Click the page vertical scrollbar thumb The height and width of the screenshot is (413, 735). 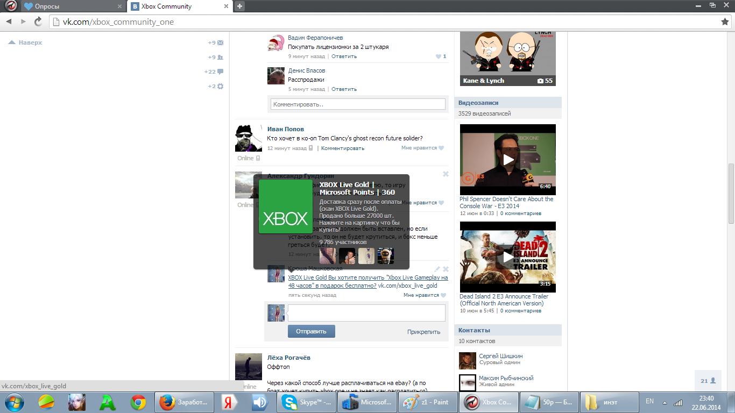(731, 194)
